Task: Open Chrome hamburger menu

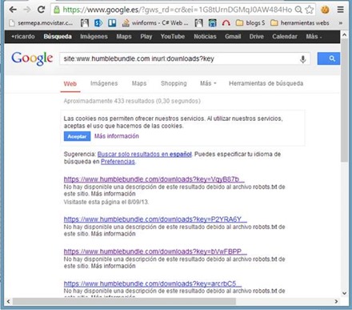Action: 340,10
